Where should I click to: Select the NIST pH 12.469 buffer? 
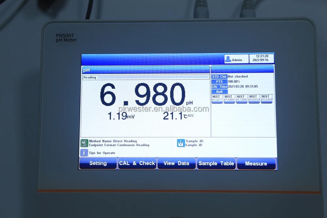tap(267, 99)
